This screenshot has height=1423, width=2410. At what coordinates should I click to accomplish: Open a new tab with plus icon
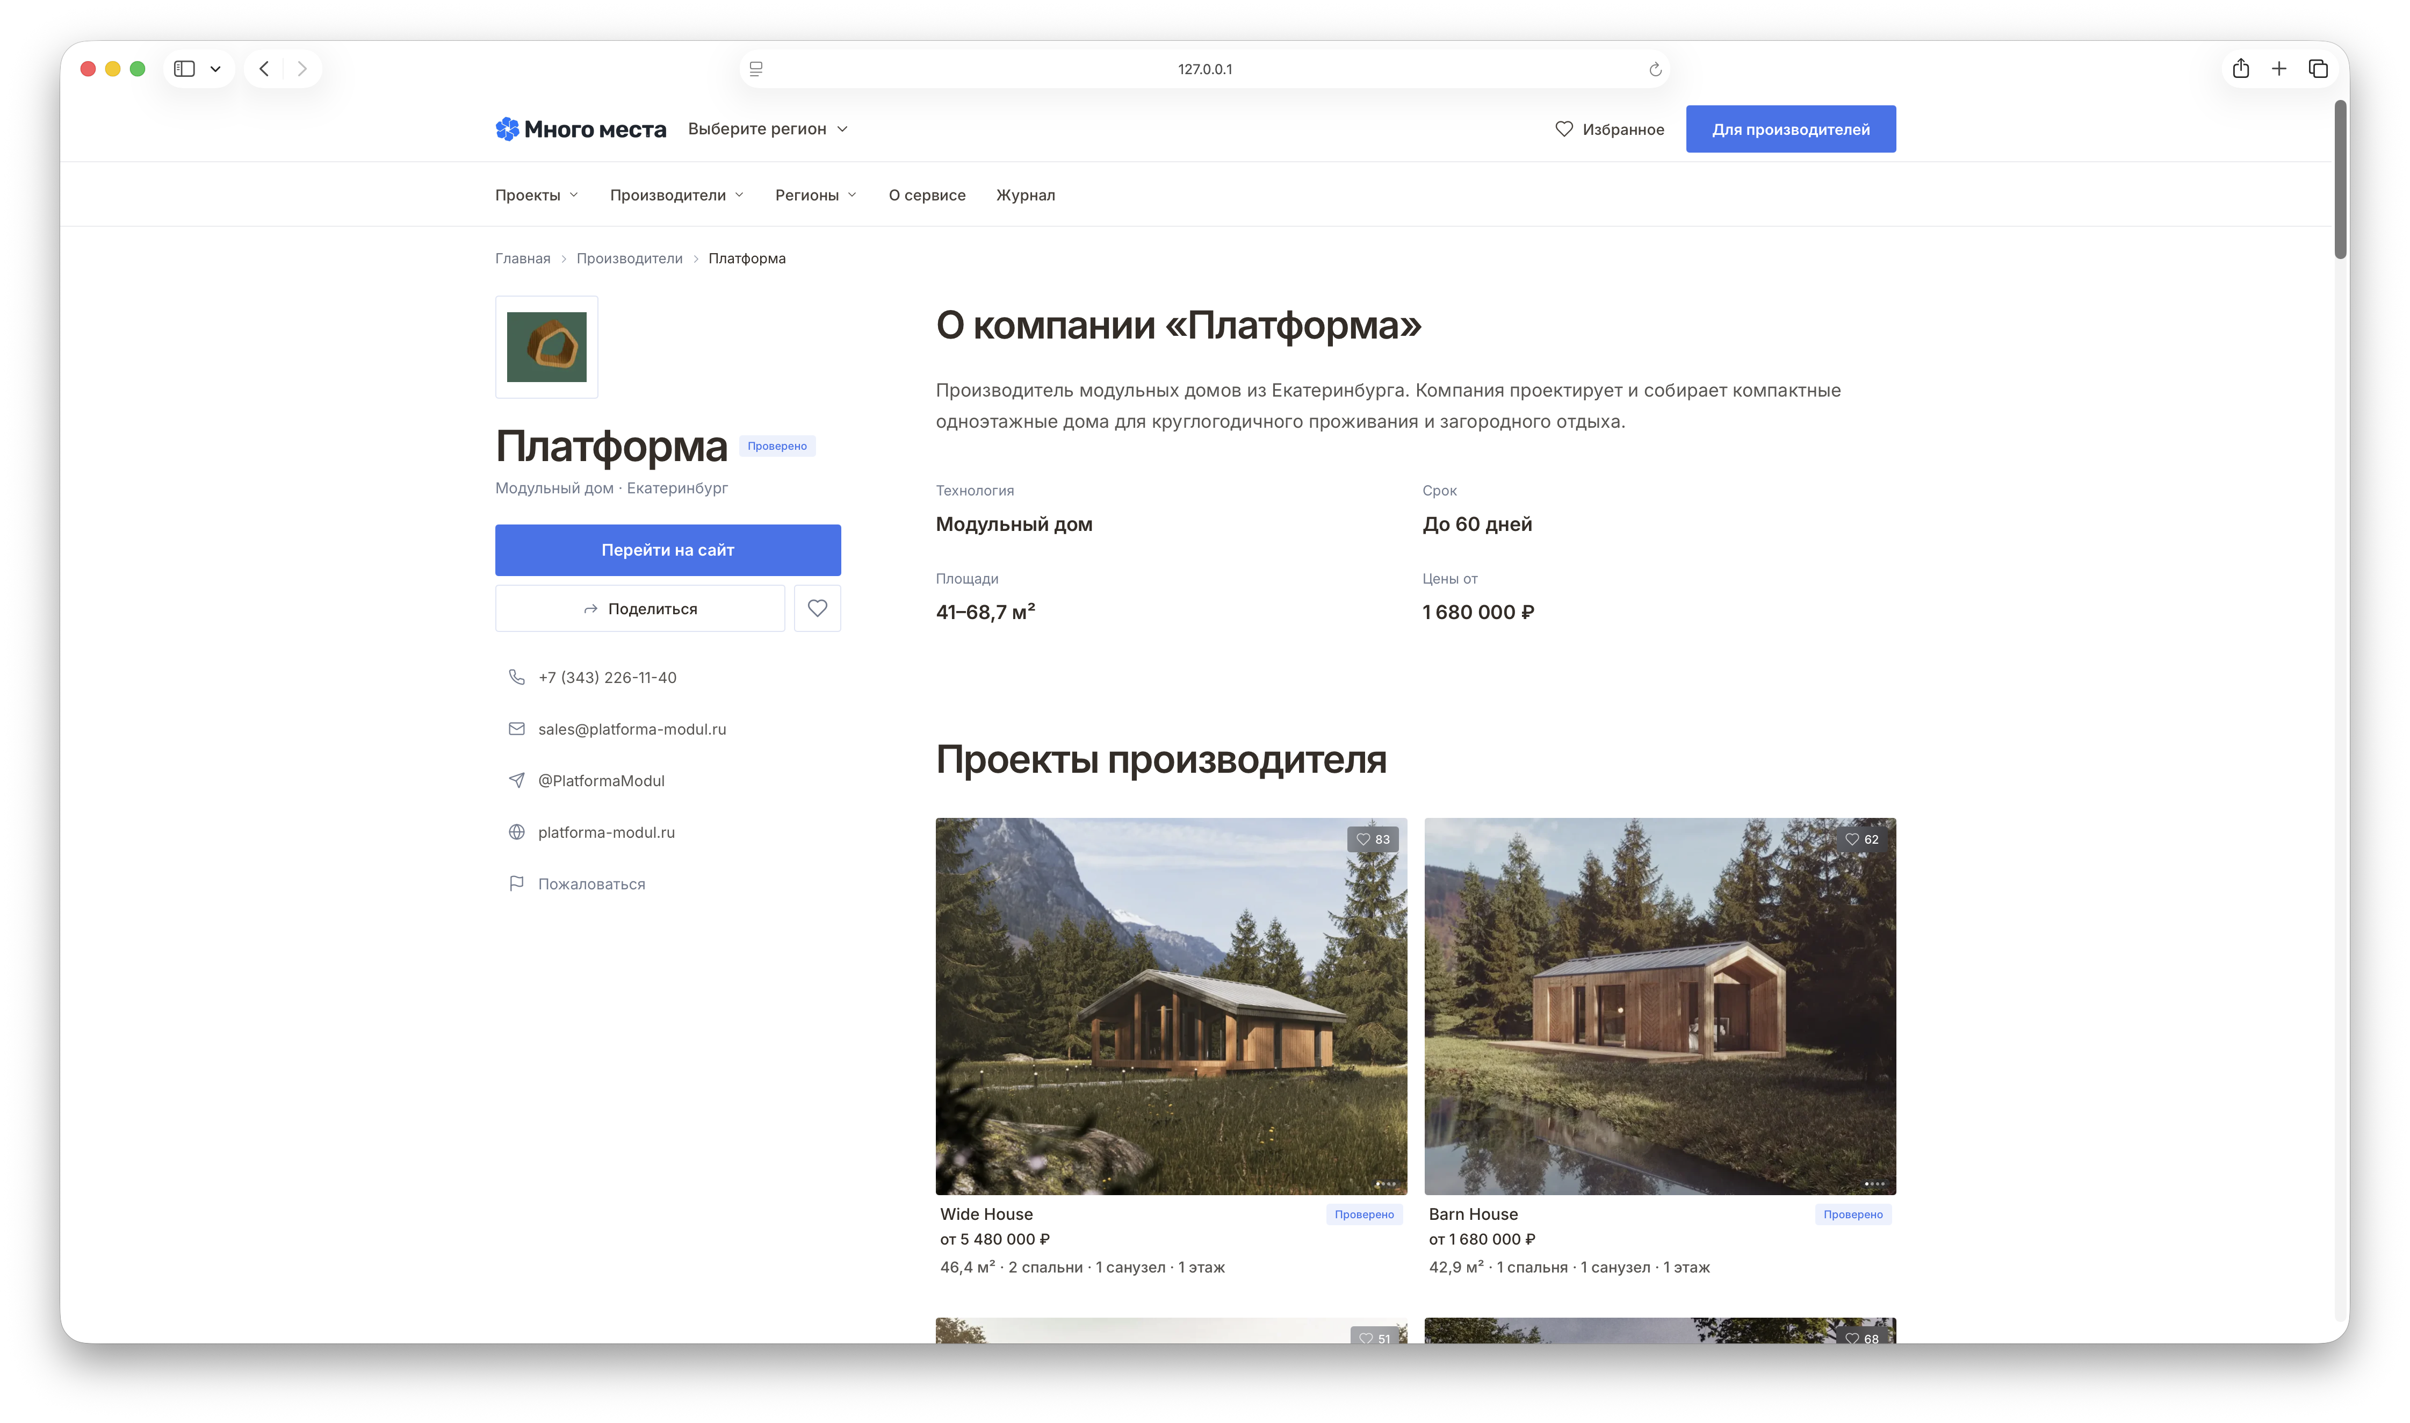pyautogui.click(x=2279, y=69)
